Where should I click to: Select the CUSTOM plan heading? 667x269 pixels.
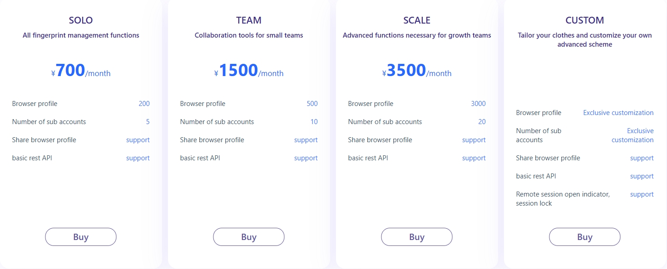(585, 20)
